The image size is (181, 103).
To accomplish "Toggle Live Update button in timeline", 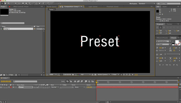I will [67, 81].
